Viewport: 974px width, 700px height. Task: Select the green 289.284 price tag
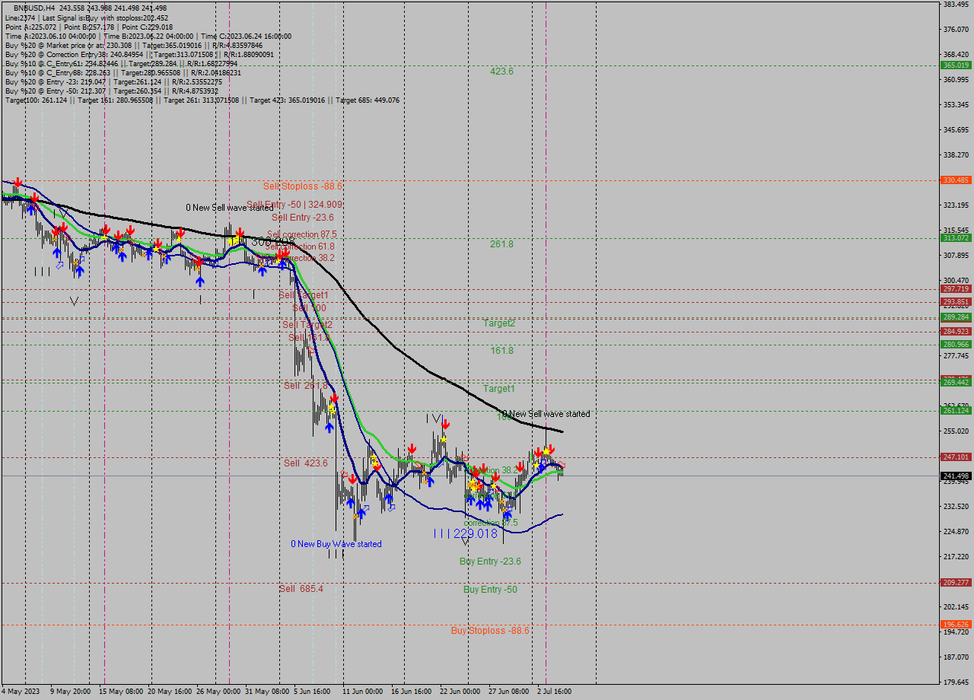pyautogui.click(x=956, y=317)
